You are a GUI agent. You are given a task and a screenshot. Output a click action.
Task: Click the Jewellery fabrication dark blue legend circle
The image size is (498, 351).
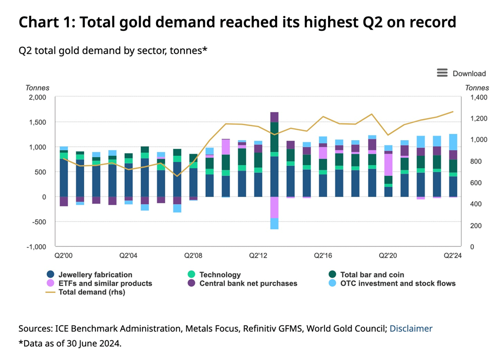tap(50, 275)
